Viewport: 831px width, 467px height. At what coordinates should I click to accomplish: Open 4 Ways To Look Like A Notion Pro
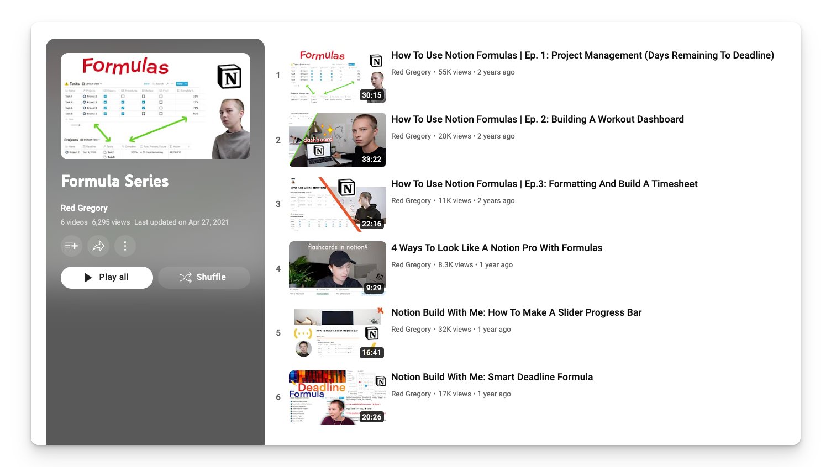point(497,248)
